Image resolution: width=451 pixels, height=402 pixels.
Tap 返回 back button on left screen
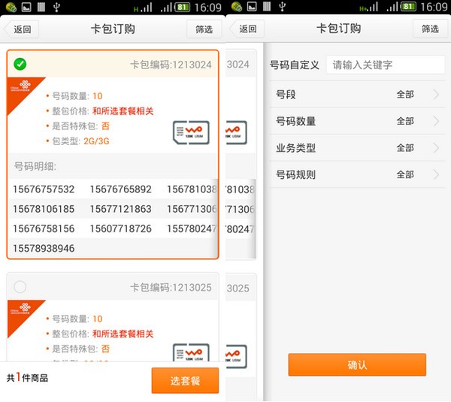(x=21, y=29)
